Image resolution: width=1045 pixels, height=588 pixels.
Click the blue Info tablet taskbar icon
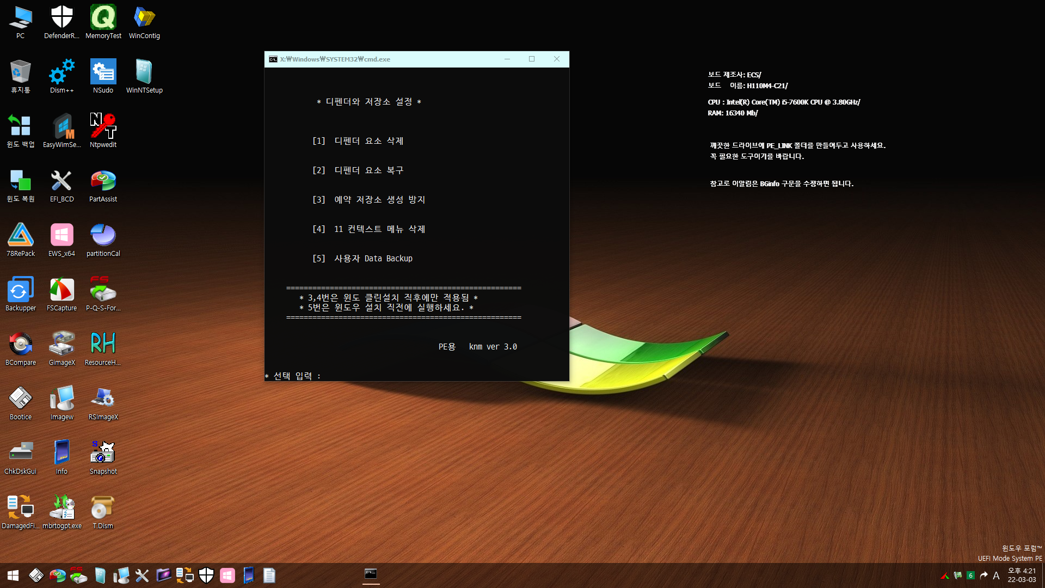click(x=249, y=575)
